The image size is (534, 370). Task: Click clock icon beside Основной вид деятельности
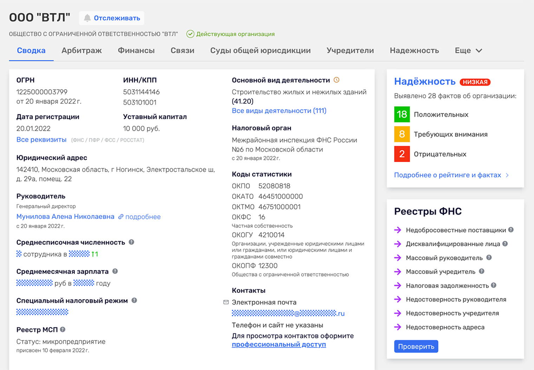point(337,80)
